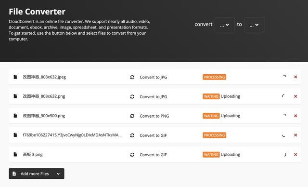Remove 画板 3.png with the red X
The image size is (308, 187).
point(295,155)
